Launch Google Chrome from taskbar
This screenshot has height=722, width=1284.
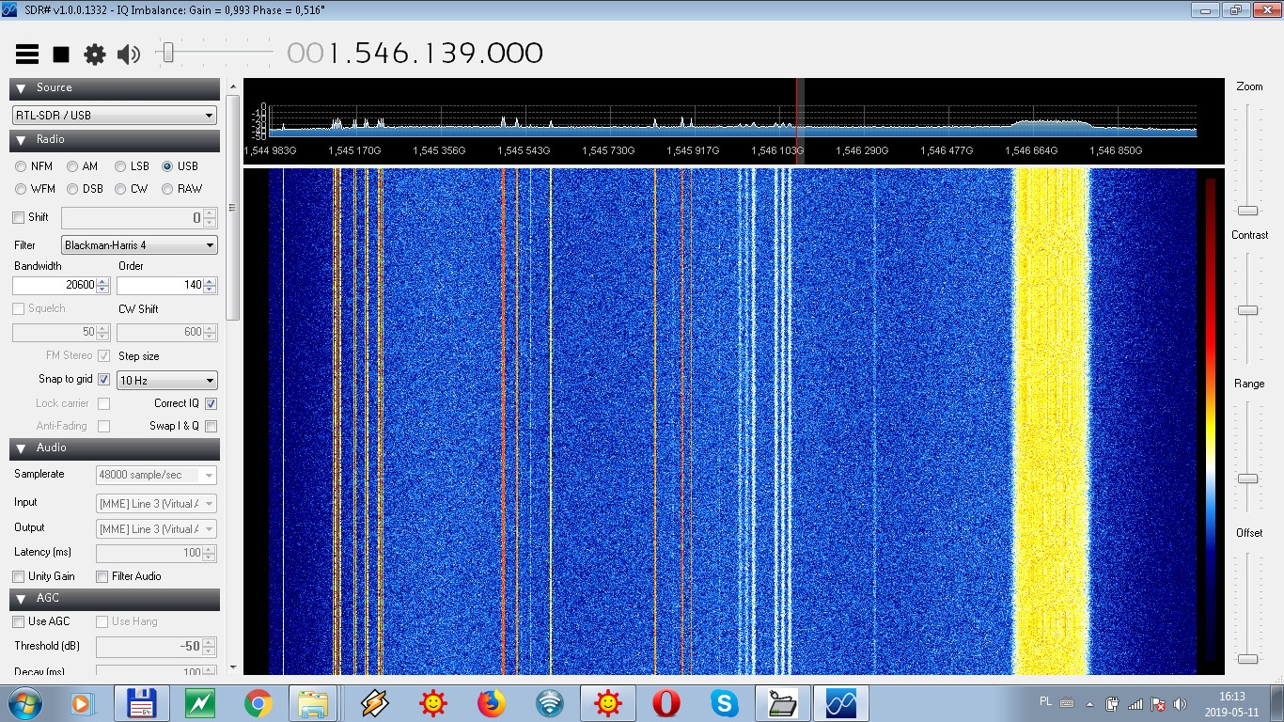pos(258,703)
